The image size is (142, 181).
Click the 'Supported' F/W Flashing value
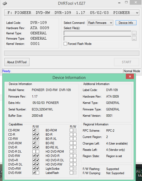[113, 169]
